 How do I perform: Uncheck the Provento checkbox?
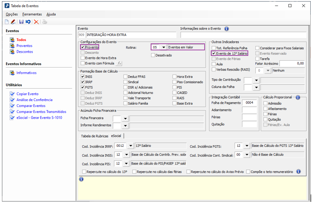pyautogui.click(x=83, y=47)
